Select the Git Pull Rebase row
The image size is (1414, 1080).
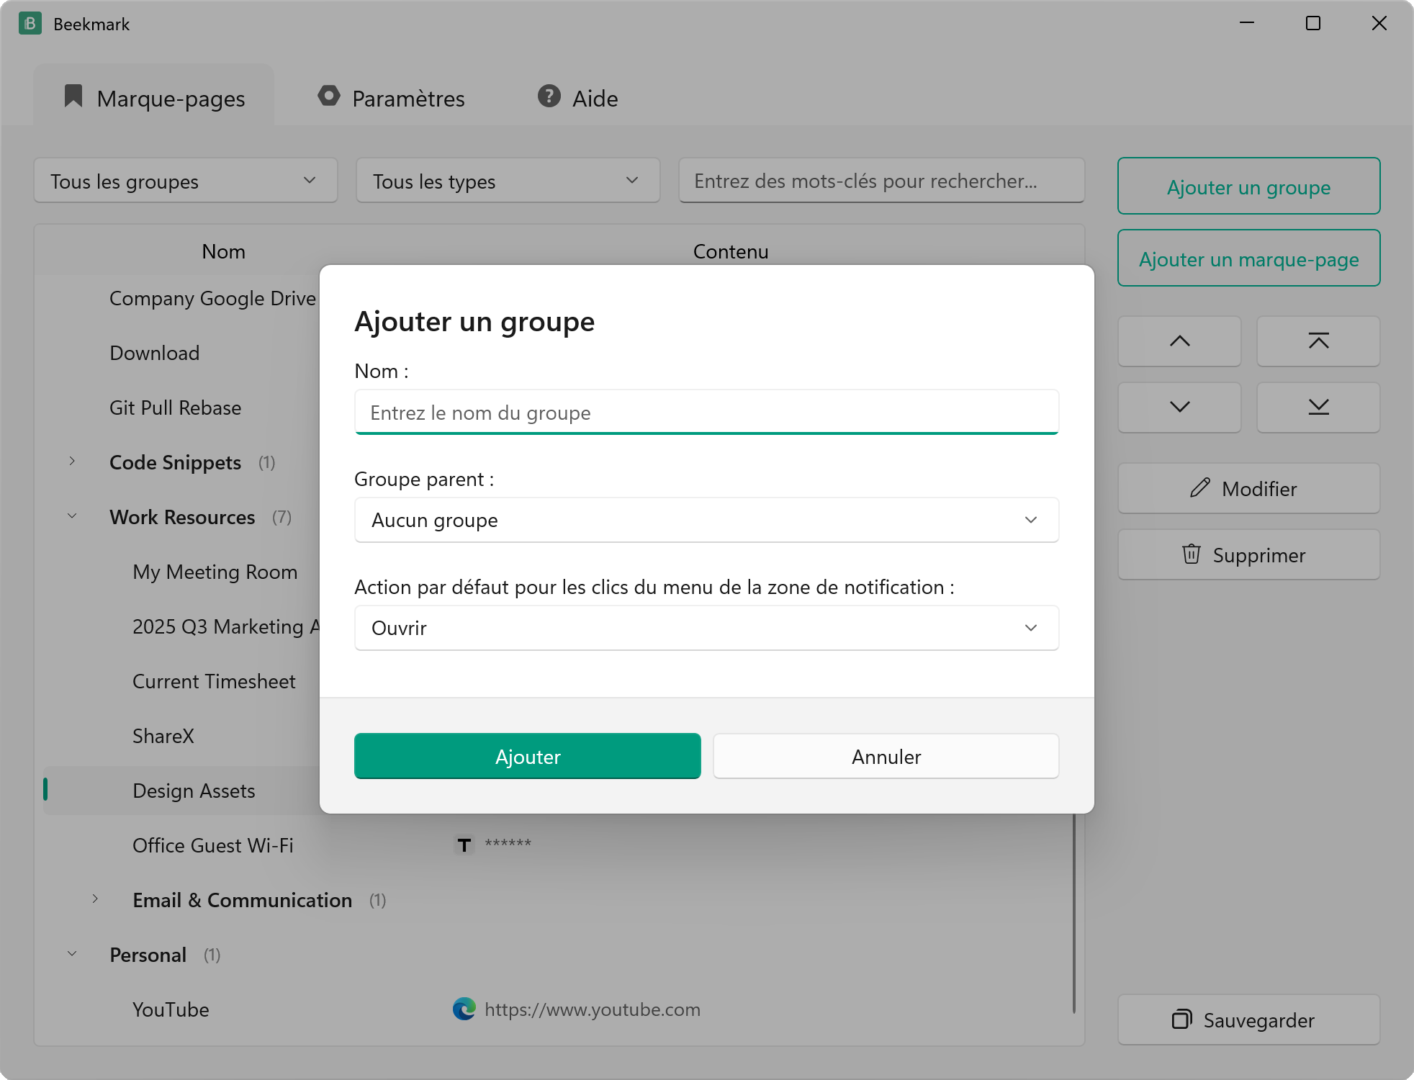point(176,408)
